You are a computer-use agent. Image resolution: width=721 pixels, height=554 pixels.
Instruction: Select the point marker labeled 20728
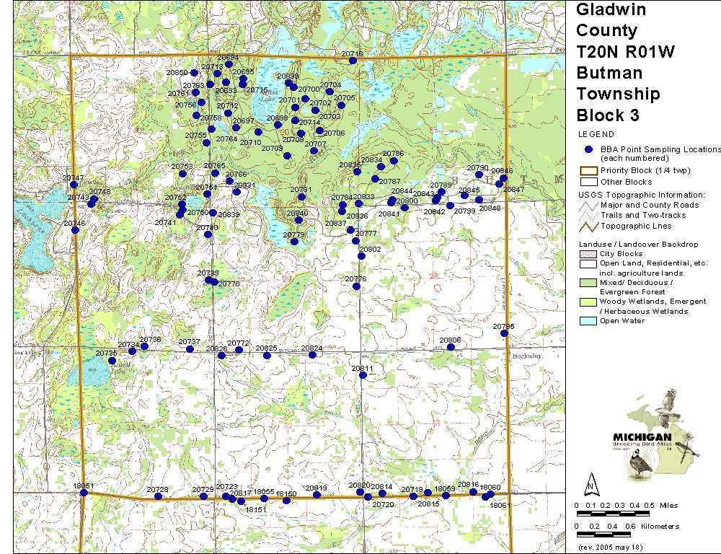pyautogui.click(x=158, y=496)
